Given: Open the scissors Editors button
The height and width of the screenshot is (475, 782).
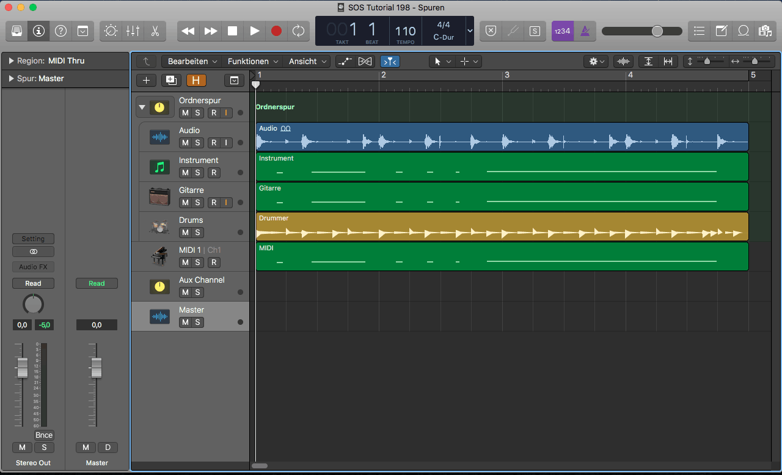Looking at the screenshot, I should [155, 31].
